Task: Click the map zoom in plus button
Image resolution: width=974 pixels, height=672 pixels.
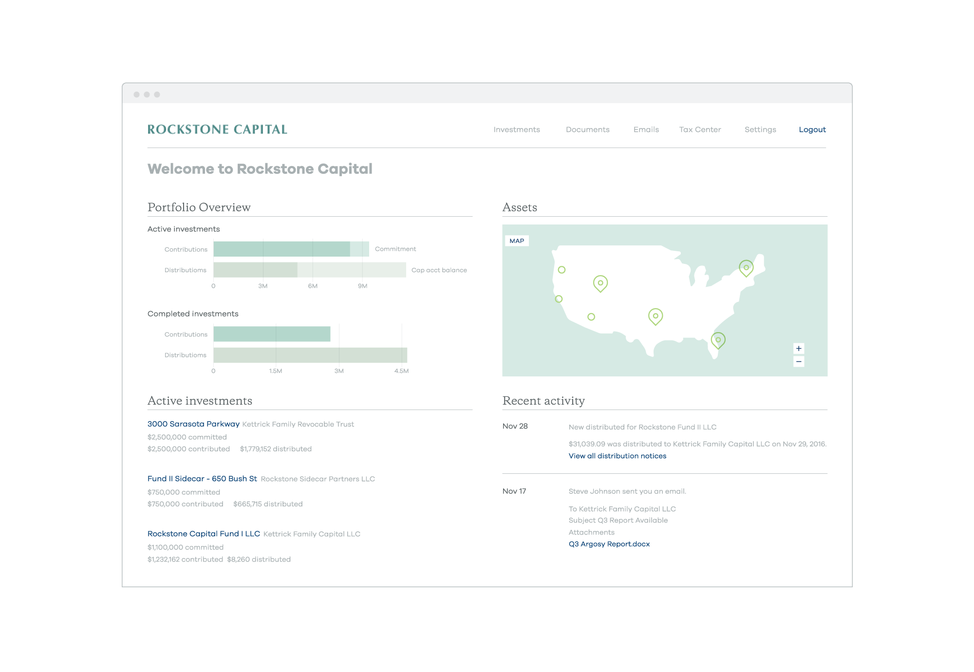Action: (x=799, y=348)
